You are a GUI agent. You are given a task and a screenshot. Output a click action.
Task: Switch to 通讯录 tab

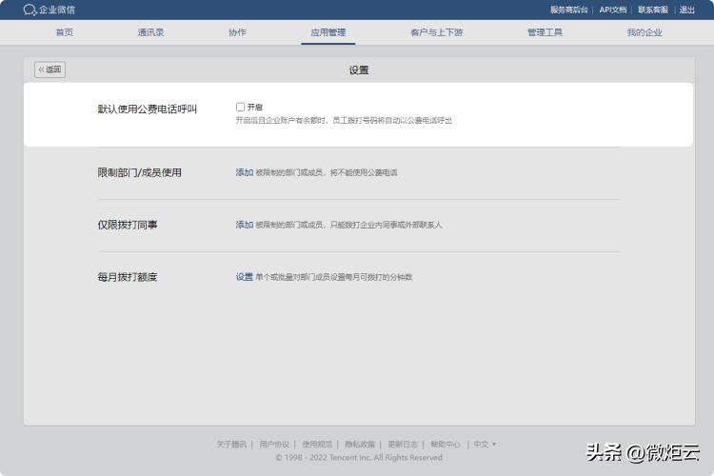point(150,32)
